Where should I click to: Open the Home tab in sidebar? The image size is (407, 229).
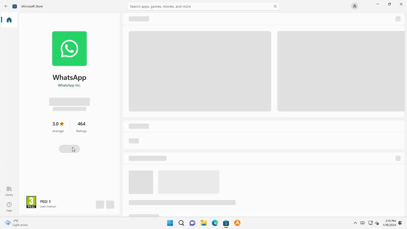click(x=9, y=20)
